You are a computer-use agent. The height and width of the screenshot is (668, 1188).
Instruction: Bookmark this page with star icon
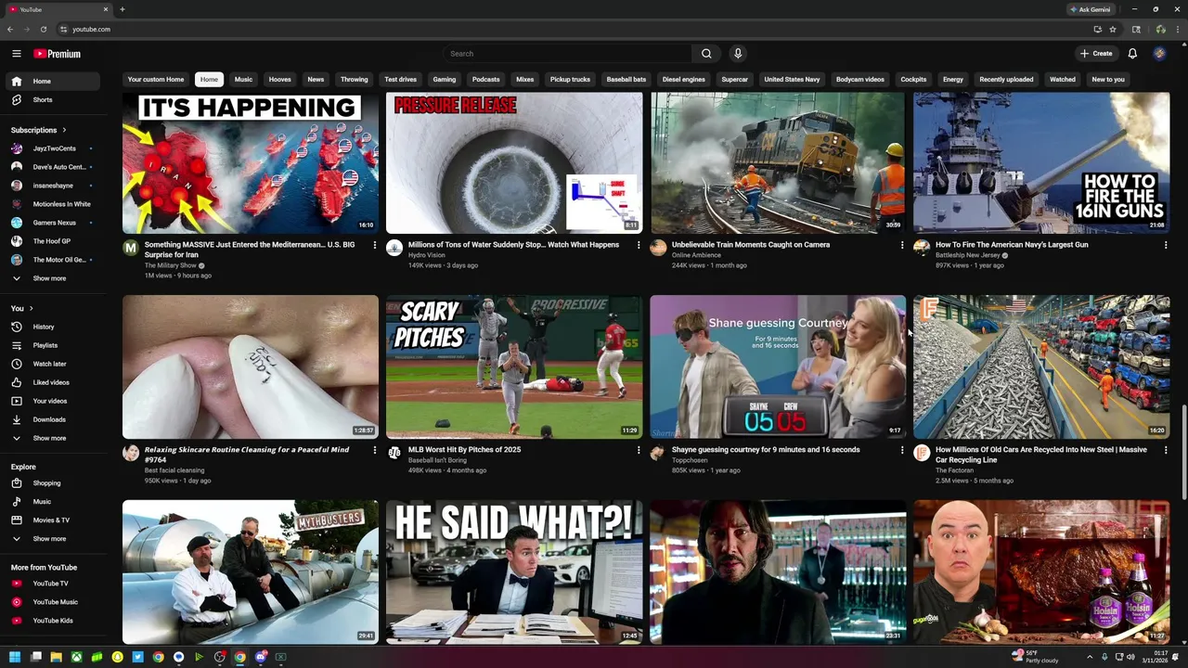[x=1113, y=29]
